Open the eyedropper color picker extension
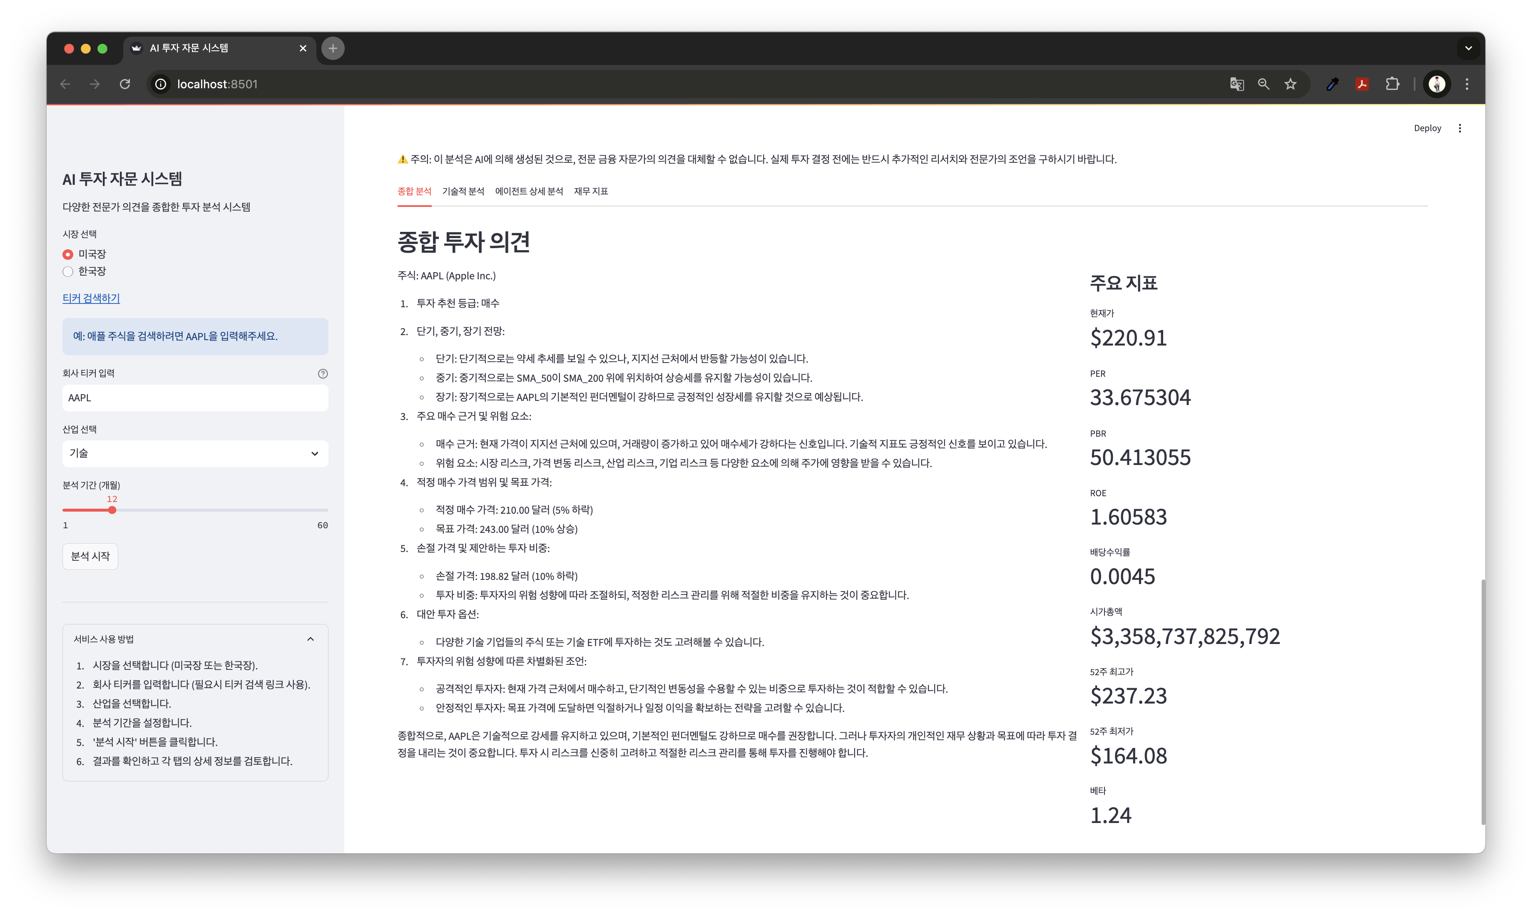1532x915 pixels. 1332,84
